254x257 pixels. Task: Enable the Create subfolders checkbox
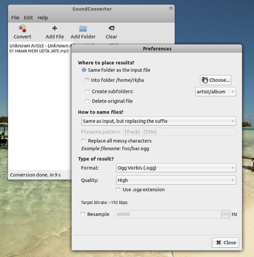[x=87, y=92]
